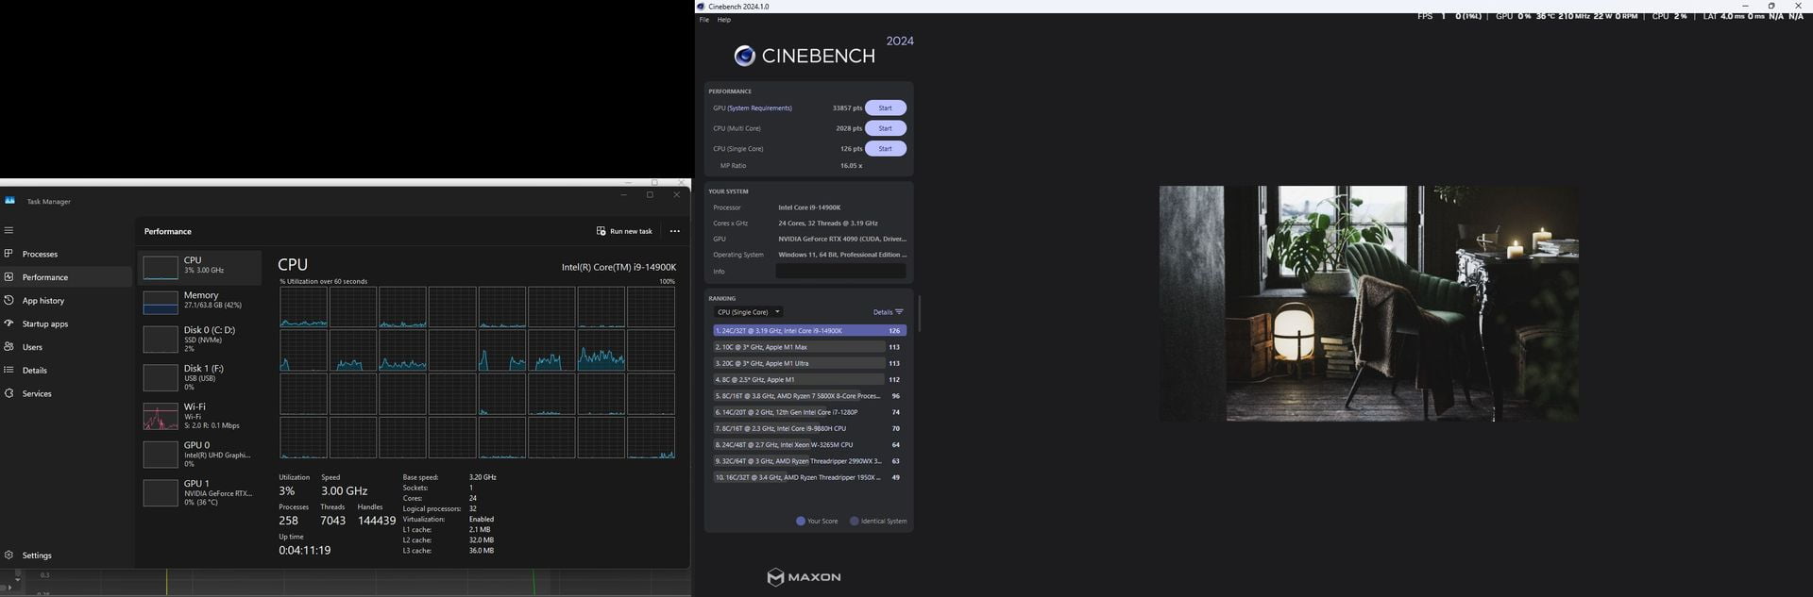Click the App history clock icon
1813x597 pixels.
pyautogui.click(x=8, y=300)
